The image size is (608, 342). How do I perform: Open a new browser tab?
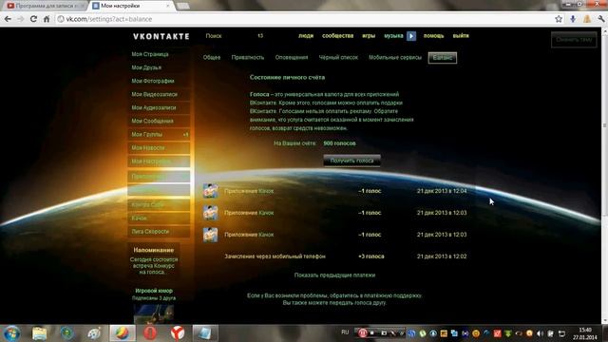[x=182, y=6]
